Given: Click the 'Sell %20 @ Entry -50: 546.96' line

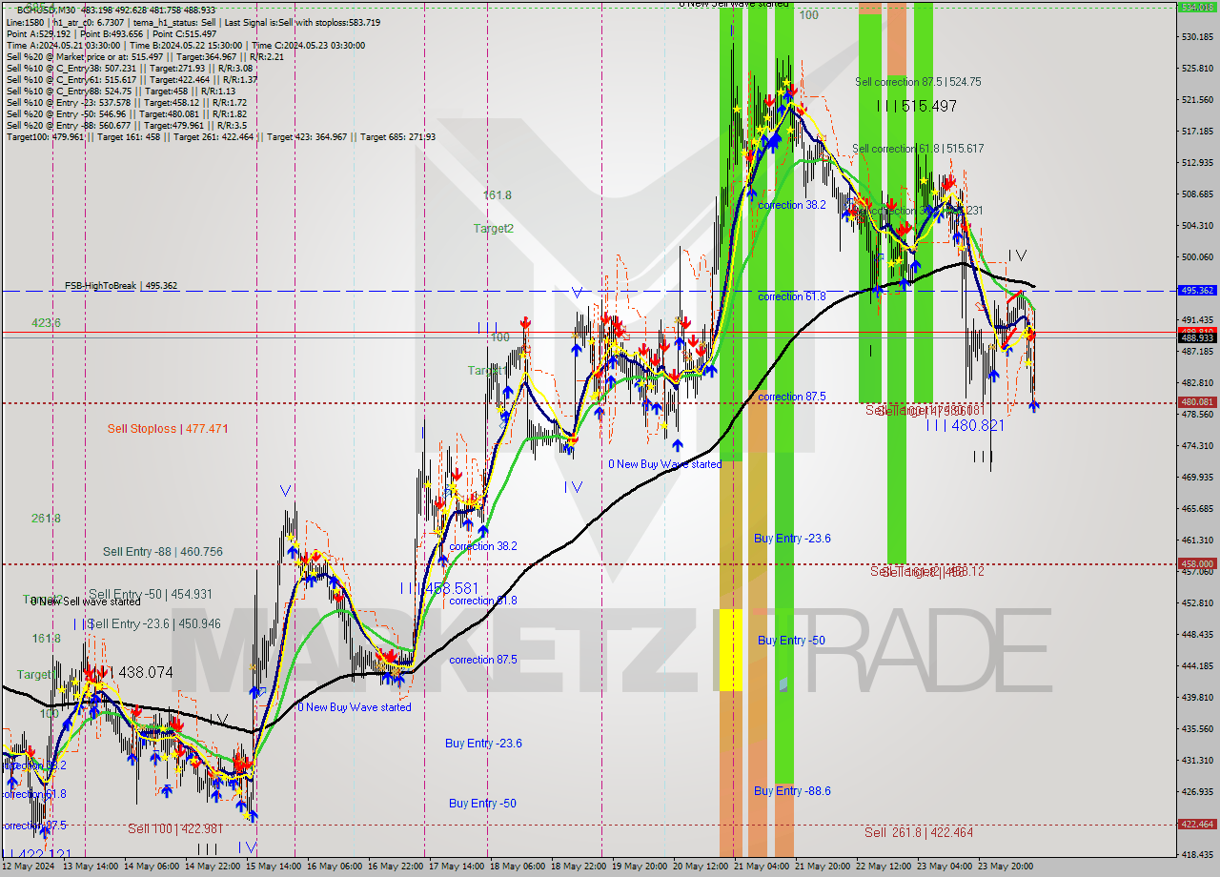Looking at the screenshot, I should click(x=129, y=113).
